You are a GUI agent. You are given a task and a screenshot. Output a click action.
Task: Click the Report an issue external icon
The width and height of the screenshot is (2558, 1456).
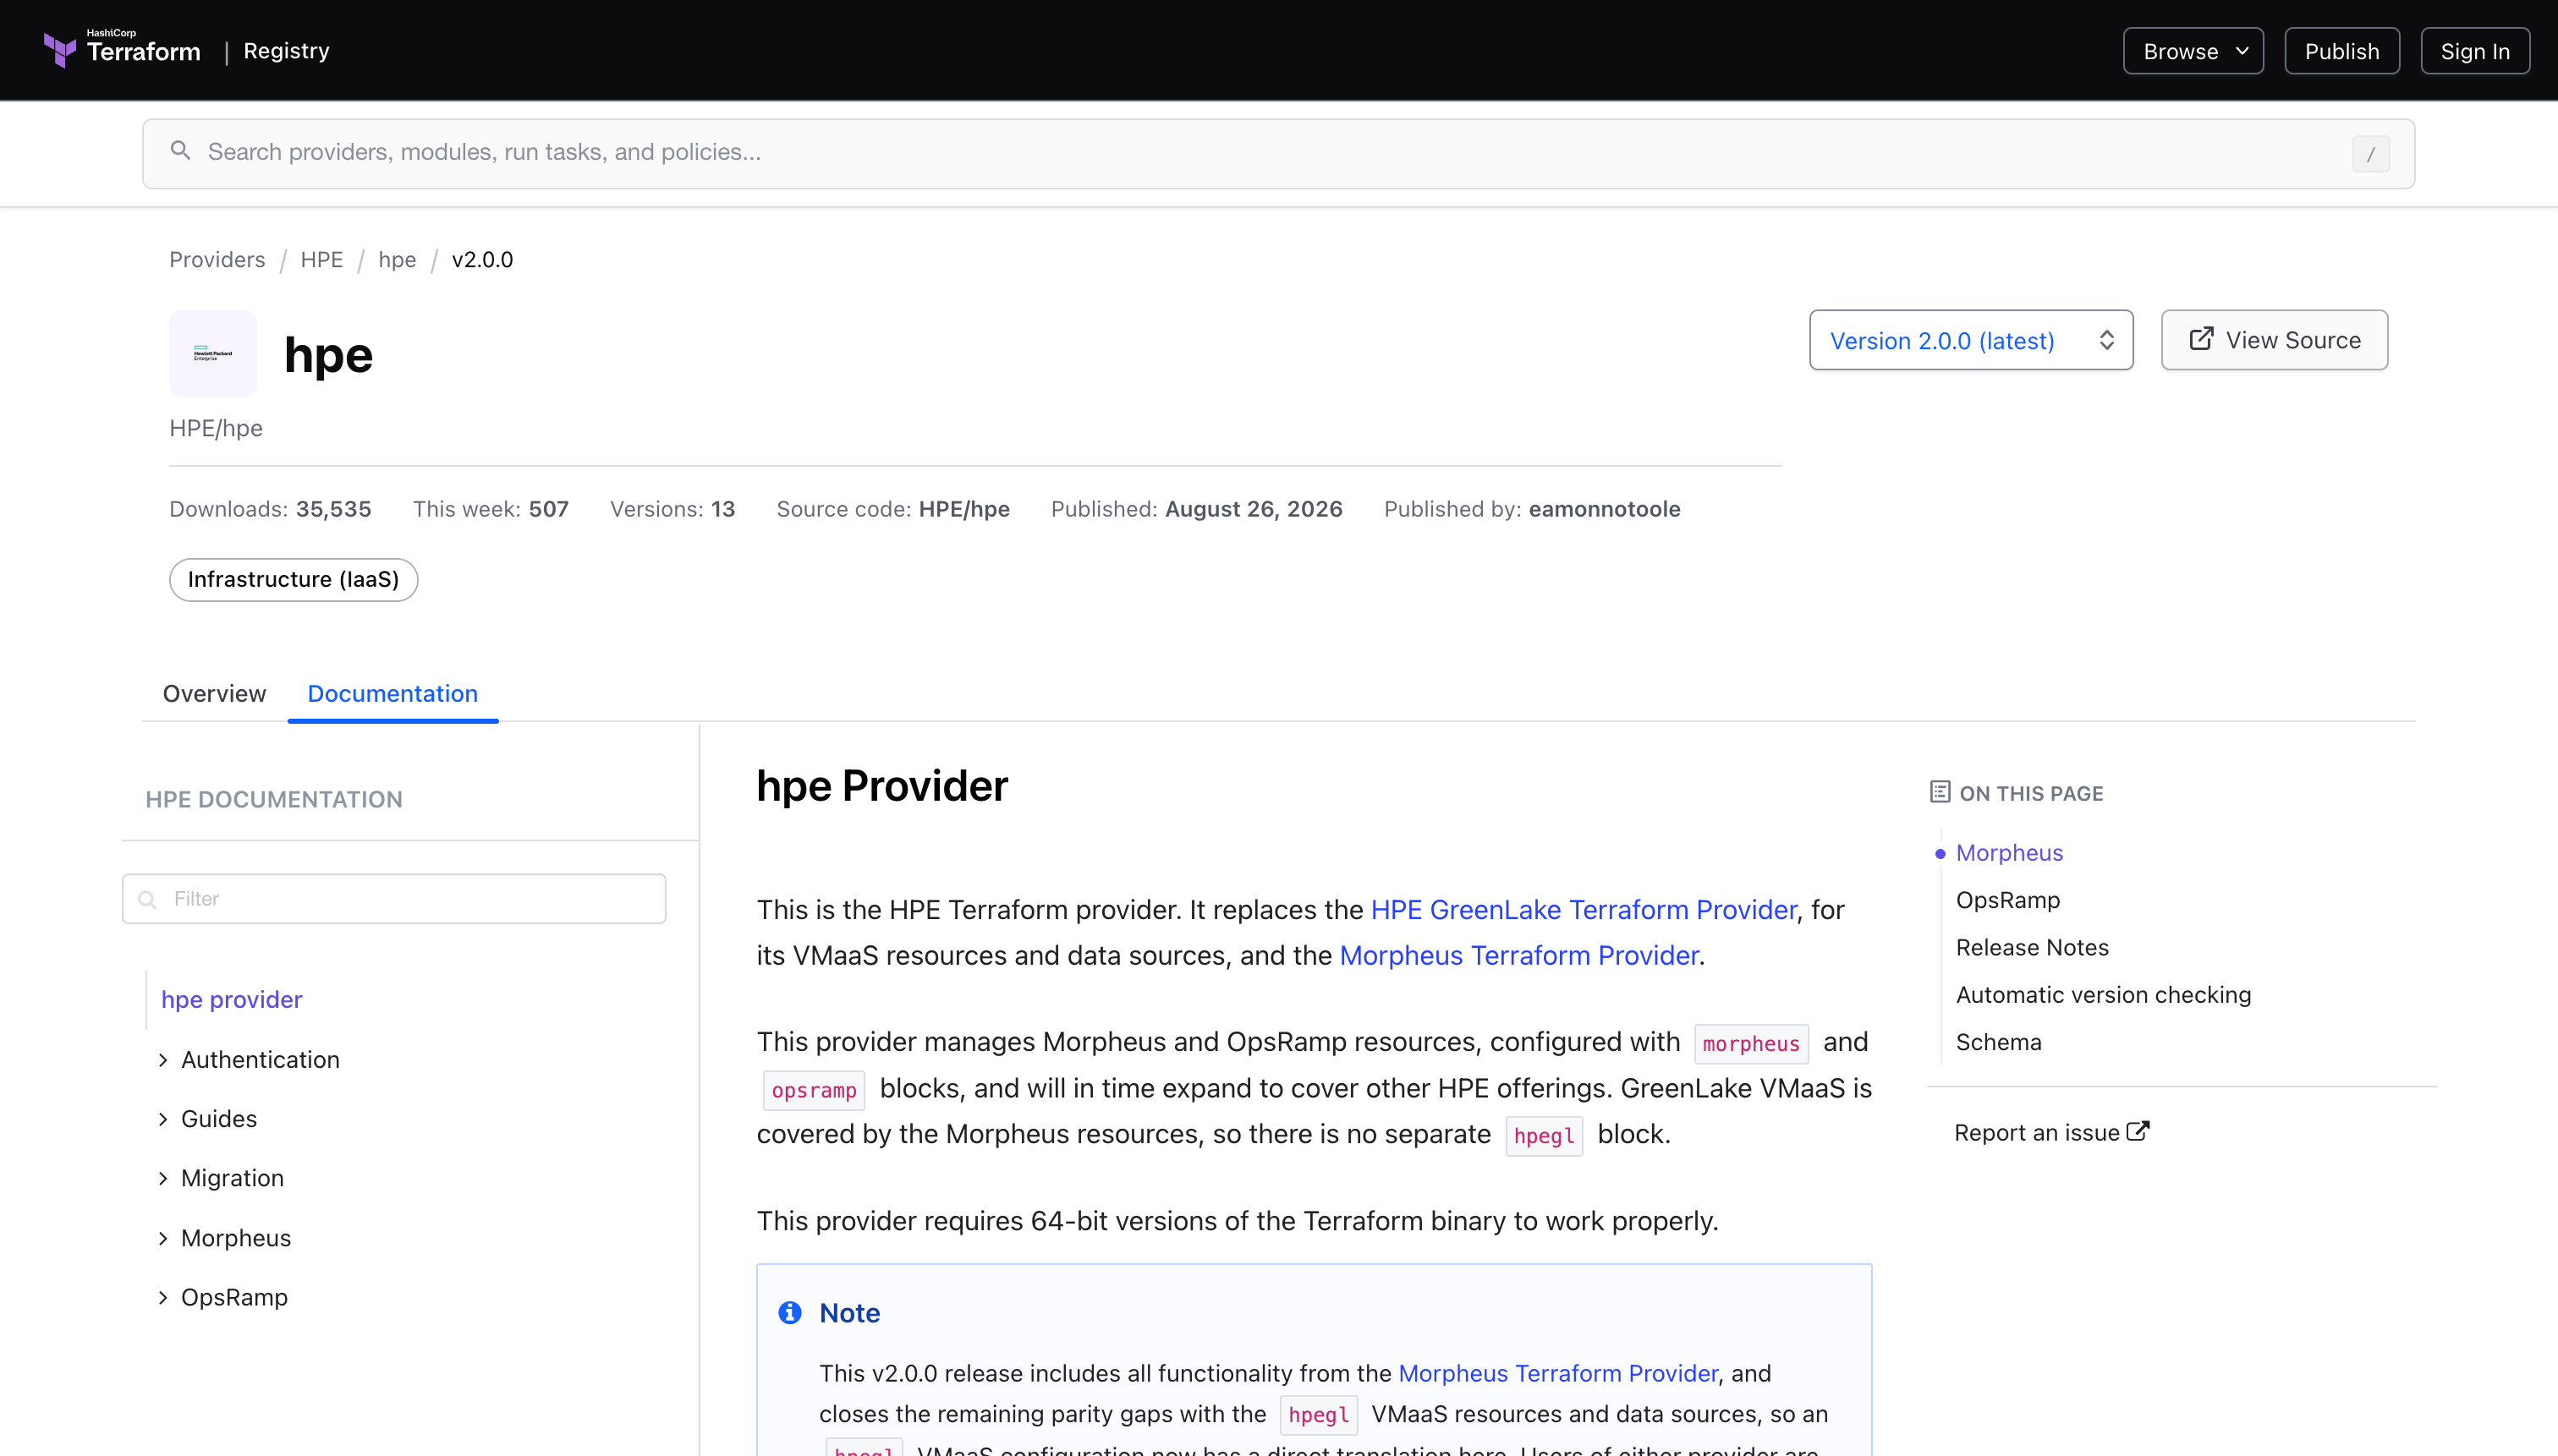(2138, 1131)
